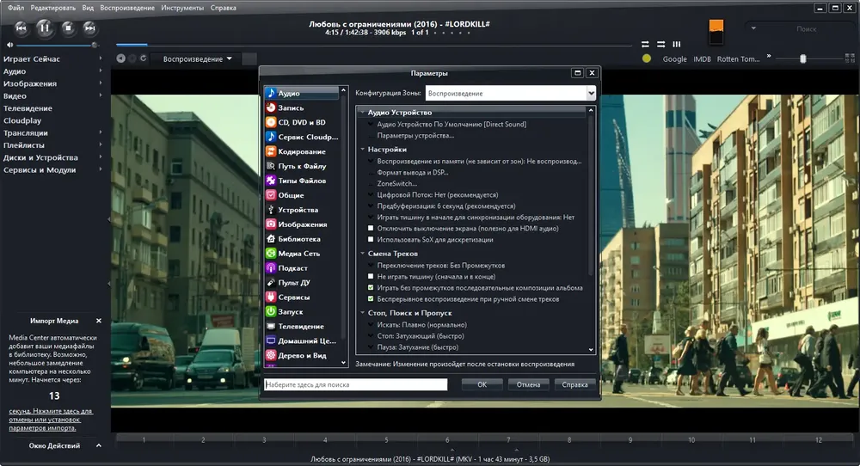Enable Использовать SoX для дискретизации checkbox
The image size is (860, 466).
[x=371, y=240]
